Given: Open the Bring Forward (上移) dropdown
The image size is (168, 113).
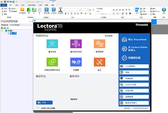Looking at the screenshot, I should 146,9.
